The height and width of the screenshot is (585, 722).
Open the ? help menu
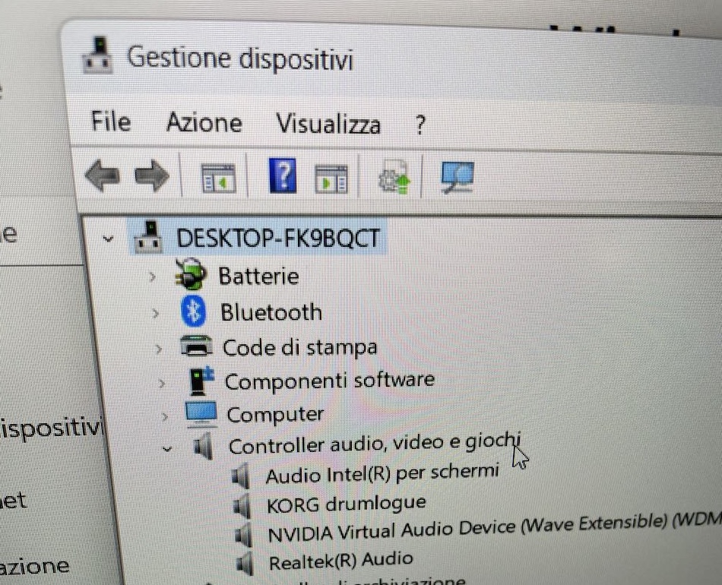click(x=420, y=125)
